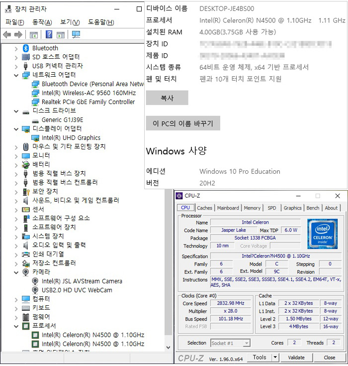Screen dimensions: 348x366
Task: Expand the 시스템 장치 node
Action: pyautogui.click(x=16, y=237)
